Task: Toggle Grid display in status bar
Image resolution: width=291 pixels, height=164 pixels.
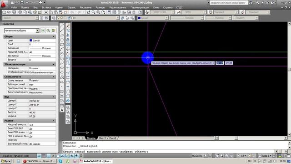Action: point(44,156)
